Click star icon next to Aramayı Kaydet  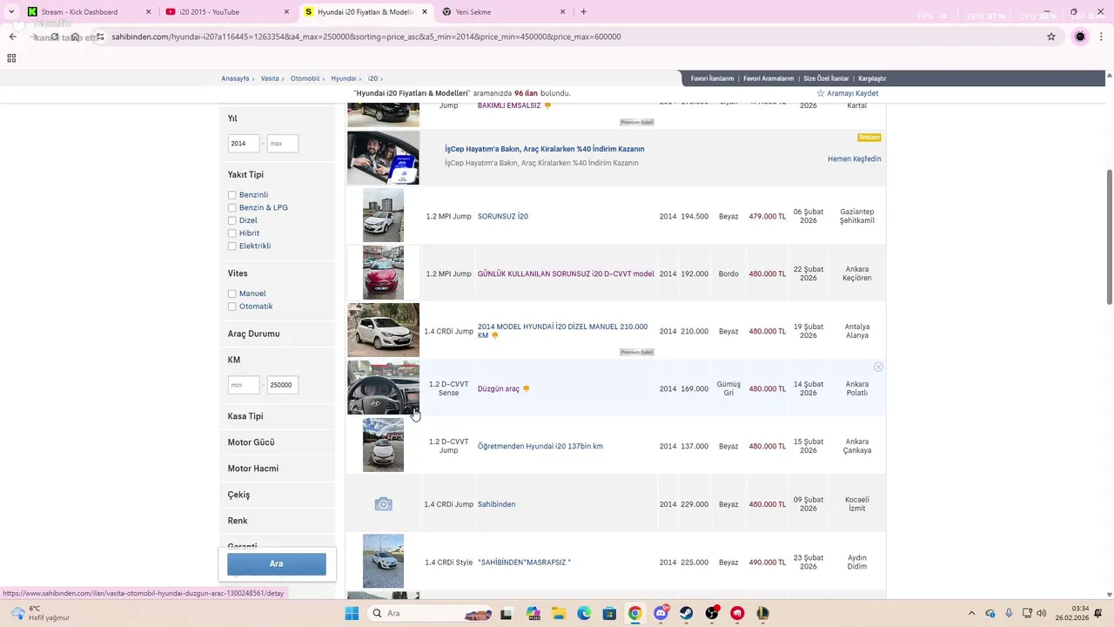(x=820, y=93)
